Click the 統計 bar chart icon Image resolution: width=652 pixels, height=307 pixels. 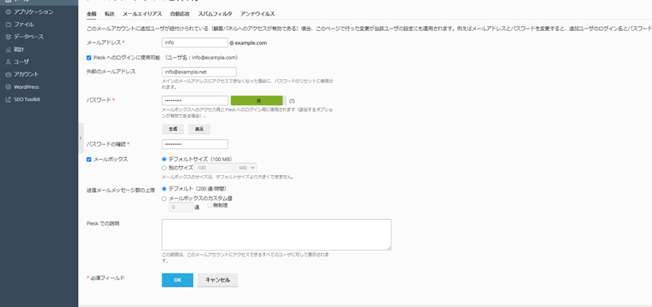8,50
